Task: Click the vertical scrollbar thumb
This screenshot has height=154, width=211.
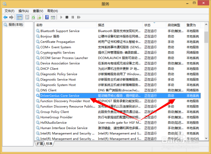Action: pyautogui.click(x=206, y=37)
